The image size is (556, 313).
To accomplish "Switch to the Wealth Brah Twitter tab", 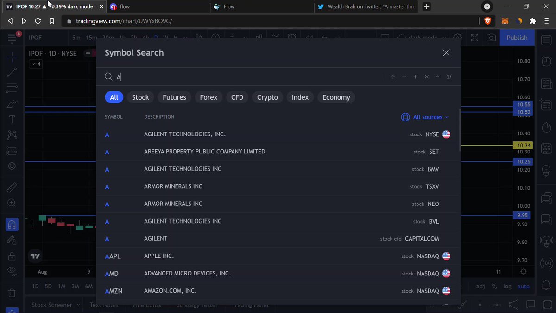I will [x=367, y=6].
